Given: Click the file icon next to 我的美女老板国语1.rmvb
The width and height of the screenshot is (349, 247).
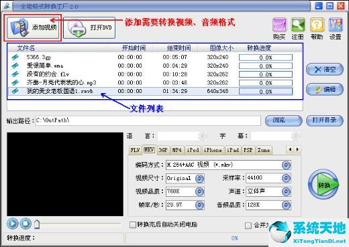Looking at the screenshot, I should point(15,91).
